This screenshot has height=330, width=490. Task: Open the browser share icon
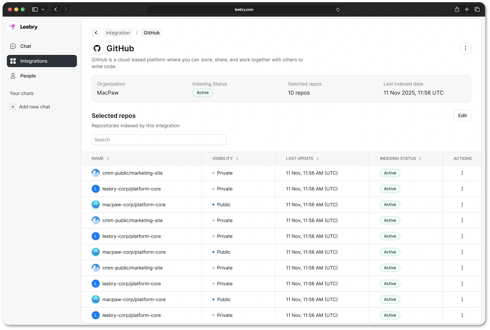coord(457,9)
